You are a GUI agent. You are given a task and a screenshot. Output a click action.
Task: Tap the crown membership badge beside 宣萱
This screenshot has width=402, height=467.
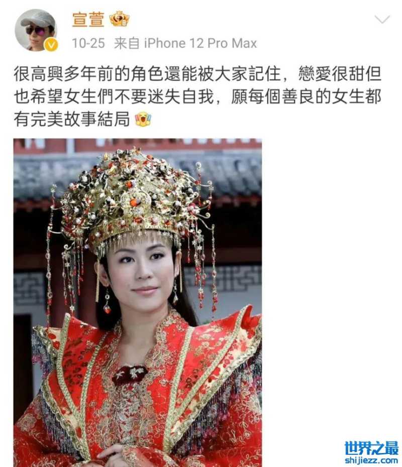[120, 19]
